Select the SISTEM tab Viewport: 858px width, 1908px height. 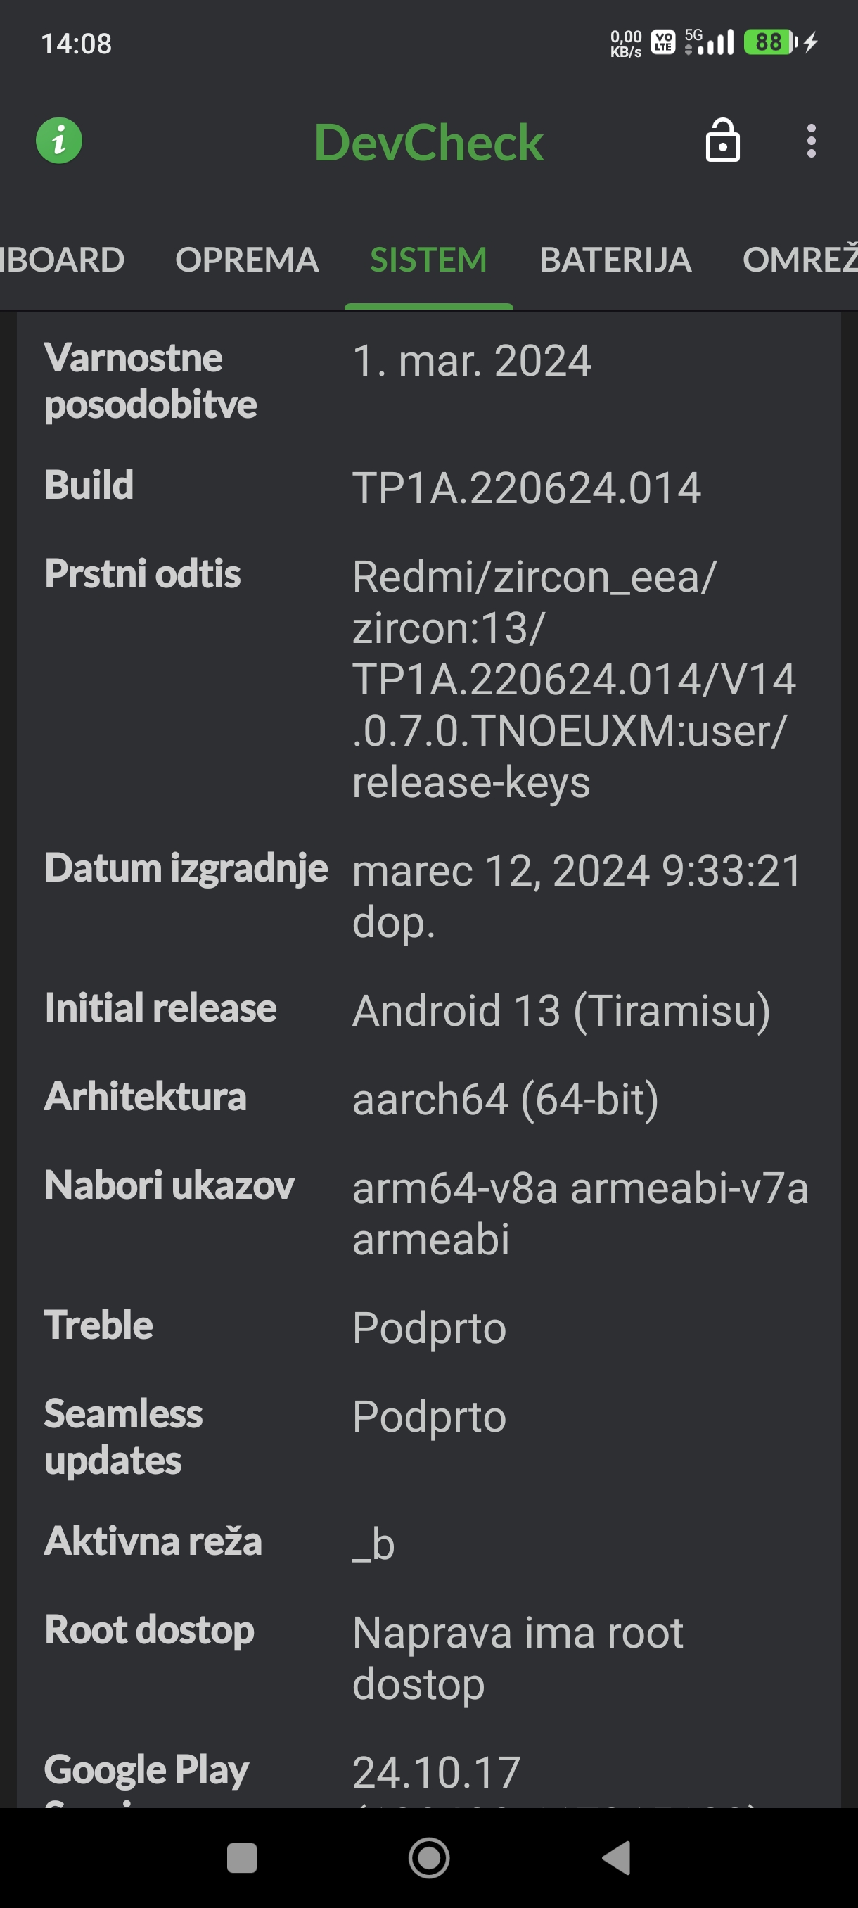[x=428, y=260]
